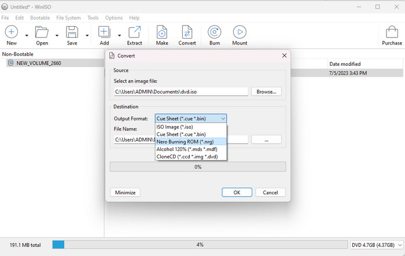Click the 191.1 MB total status text
405x256 pixels.
pyautogui.click(x=25, y=245)
